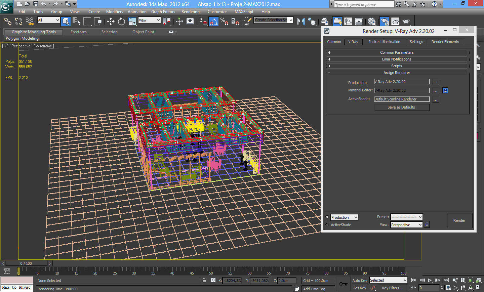Click the Render button
Screen dimensions: 484x292
459,220
